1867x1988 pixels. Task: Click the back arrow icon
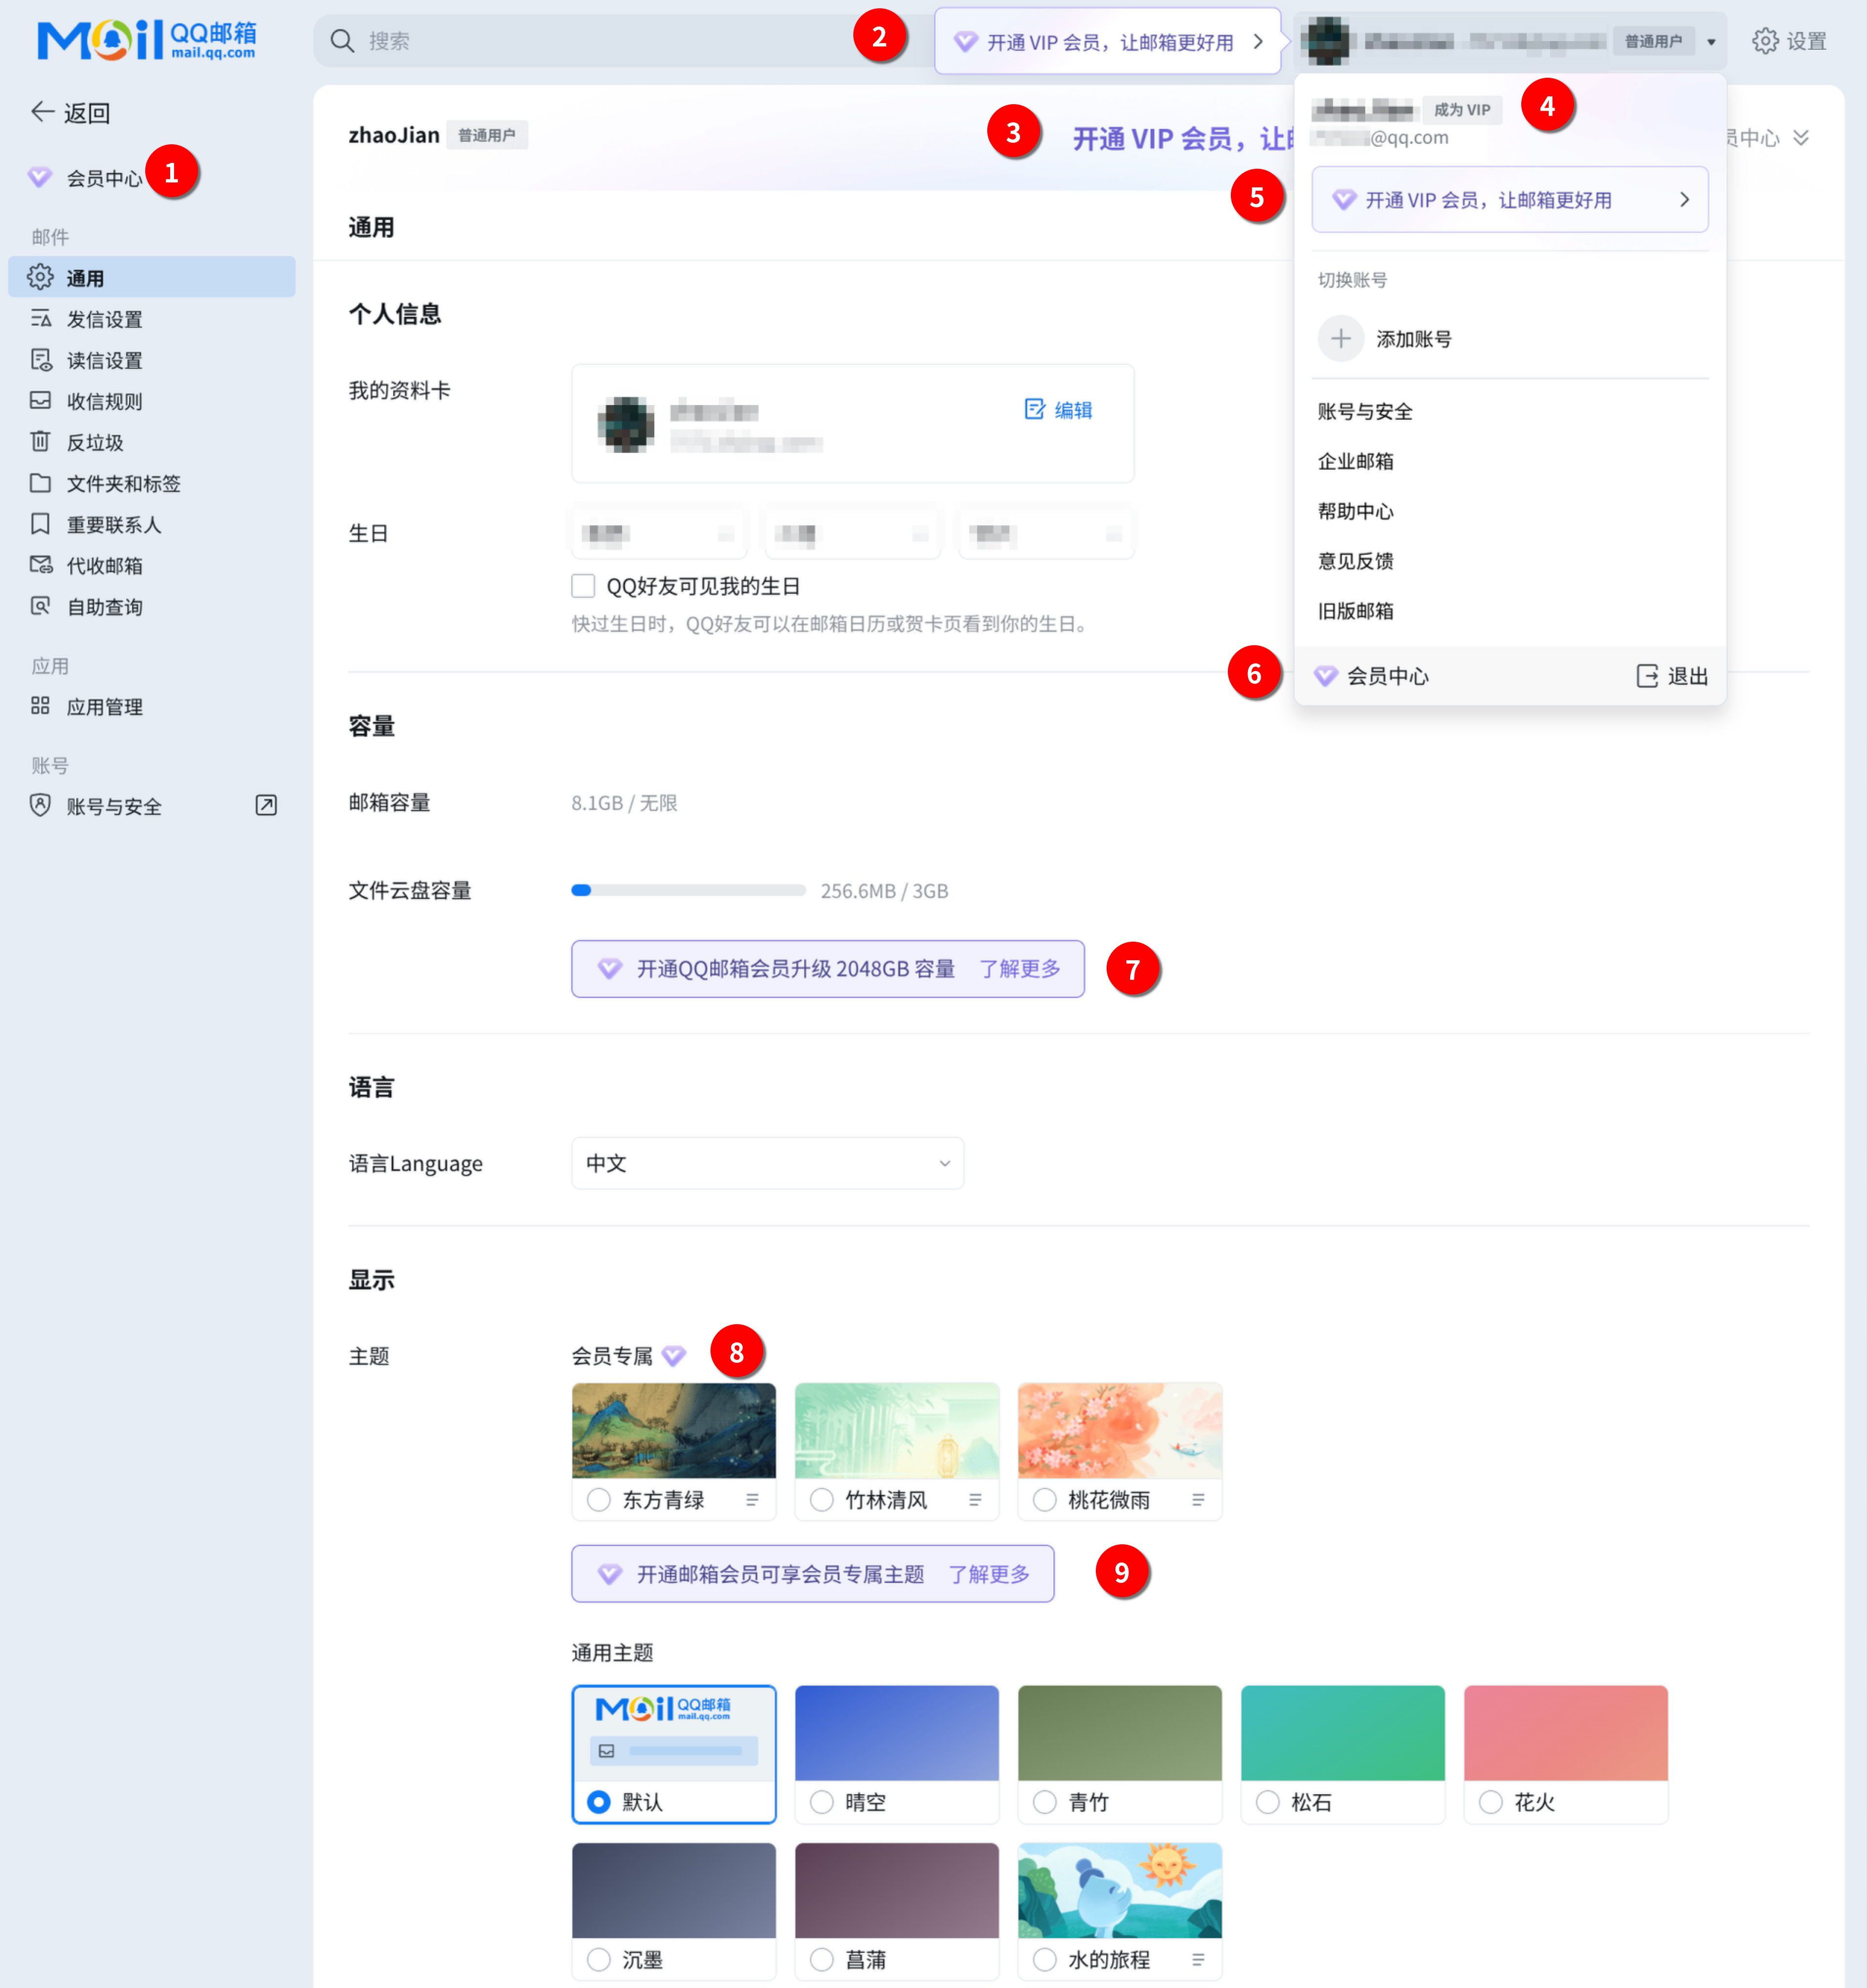[x=42, y=112]
